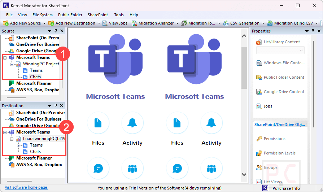
Task: Select Google Drive in the Source panel
Action: tap(36, 51)
